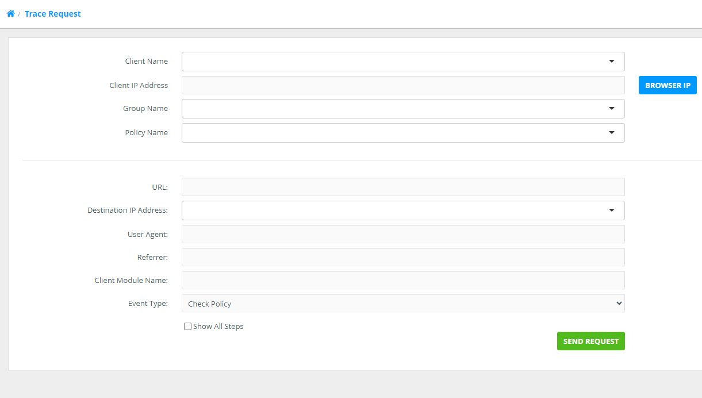This screenshot has width=702, height=398.
Task: Click the text area of Destination IP Address combo
Action: click(x=391, y=211)
